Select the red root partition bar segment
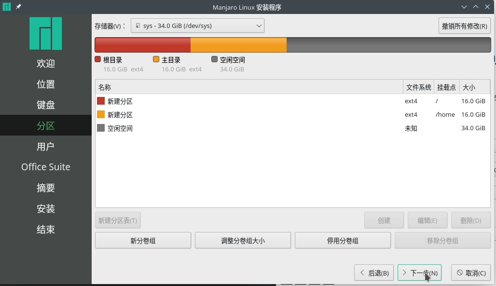Viewport: 496px width, 286px height. (x=143, y=44)
